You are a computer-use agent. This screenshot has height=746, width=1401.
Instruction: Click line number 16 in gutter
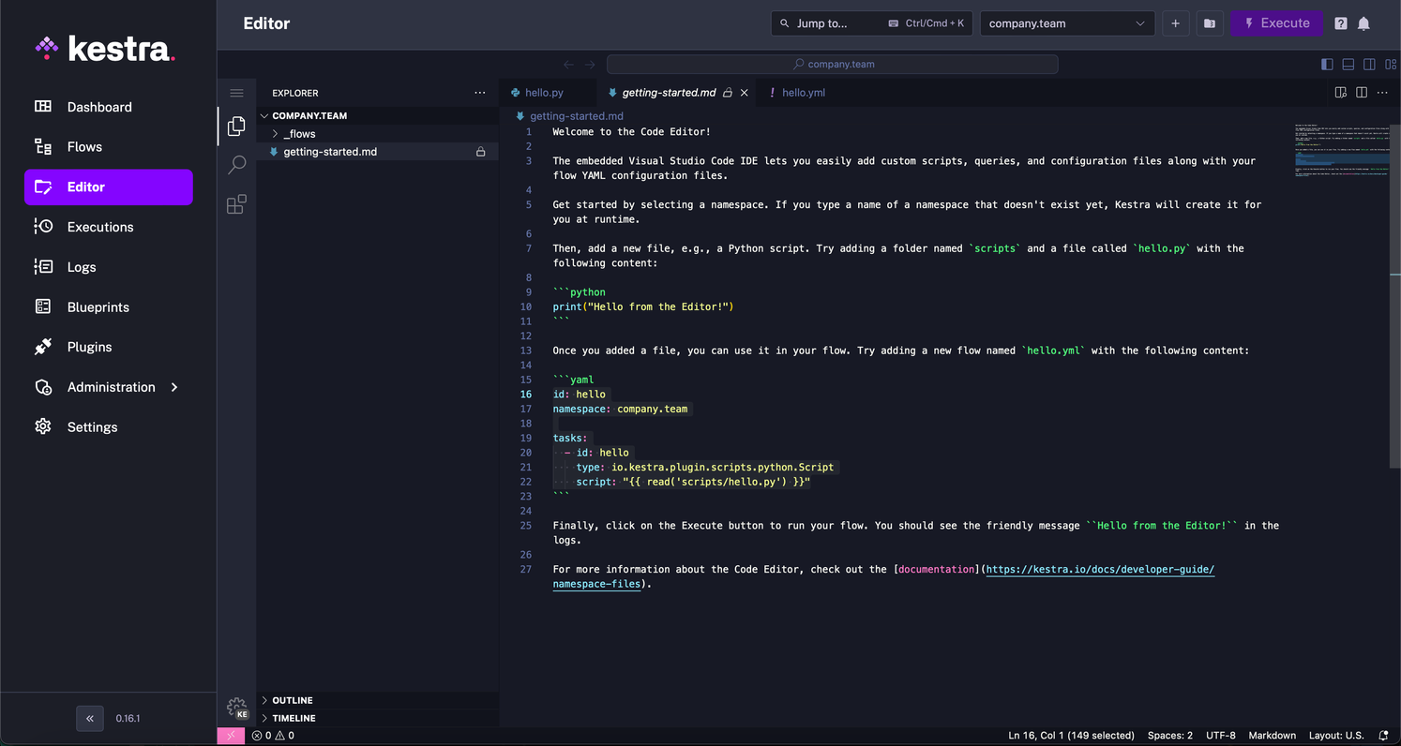coord(526,395)
